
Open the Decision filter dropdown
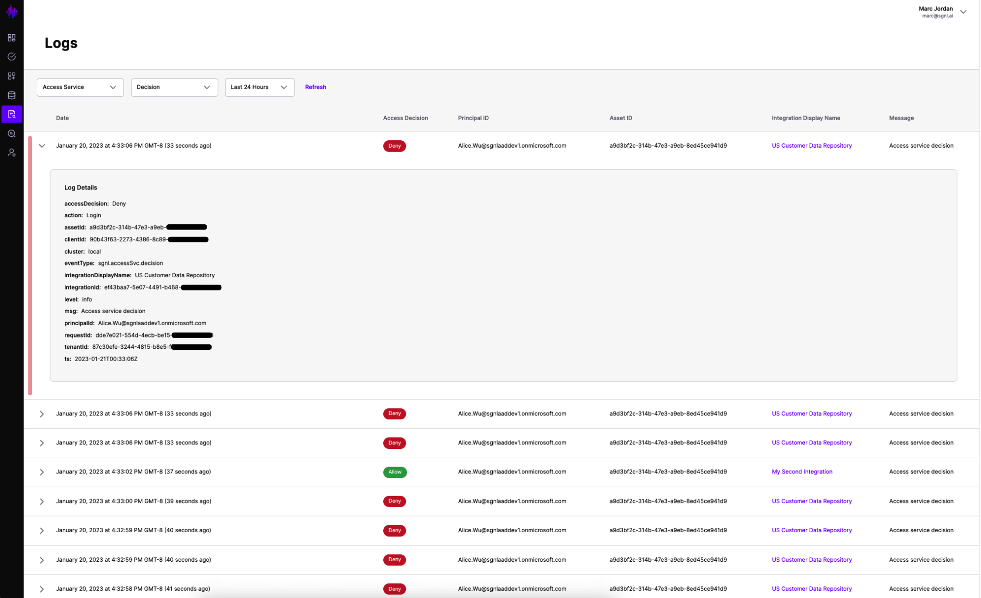tap(174, 87)
